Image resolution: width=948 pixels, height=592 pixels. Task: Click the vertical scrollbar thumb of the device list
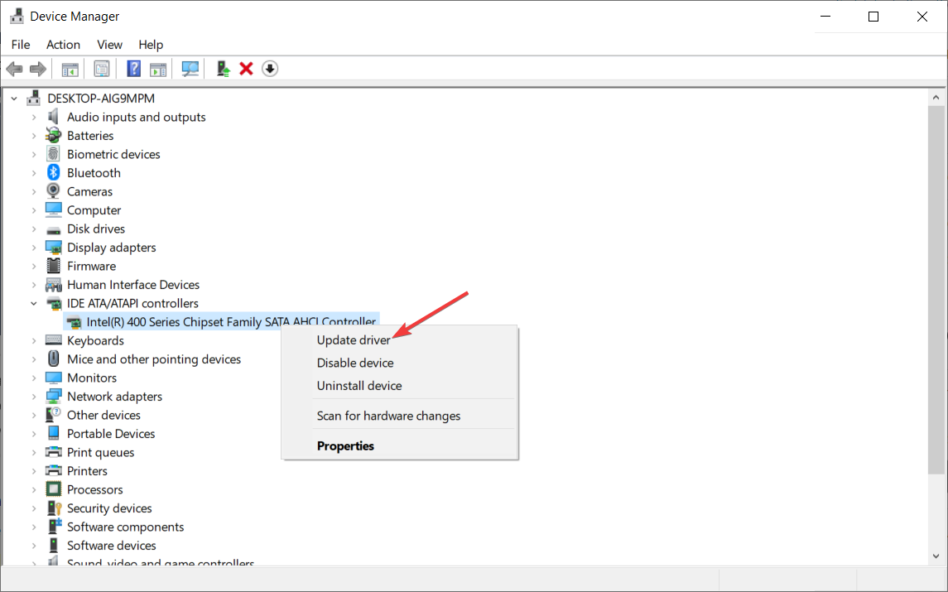coord(936,291)
